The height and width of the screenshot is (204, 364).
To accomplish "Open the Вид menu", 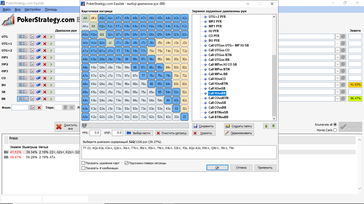I will (18, 10).
